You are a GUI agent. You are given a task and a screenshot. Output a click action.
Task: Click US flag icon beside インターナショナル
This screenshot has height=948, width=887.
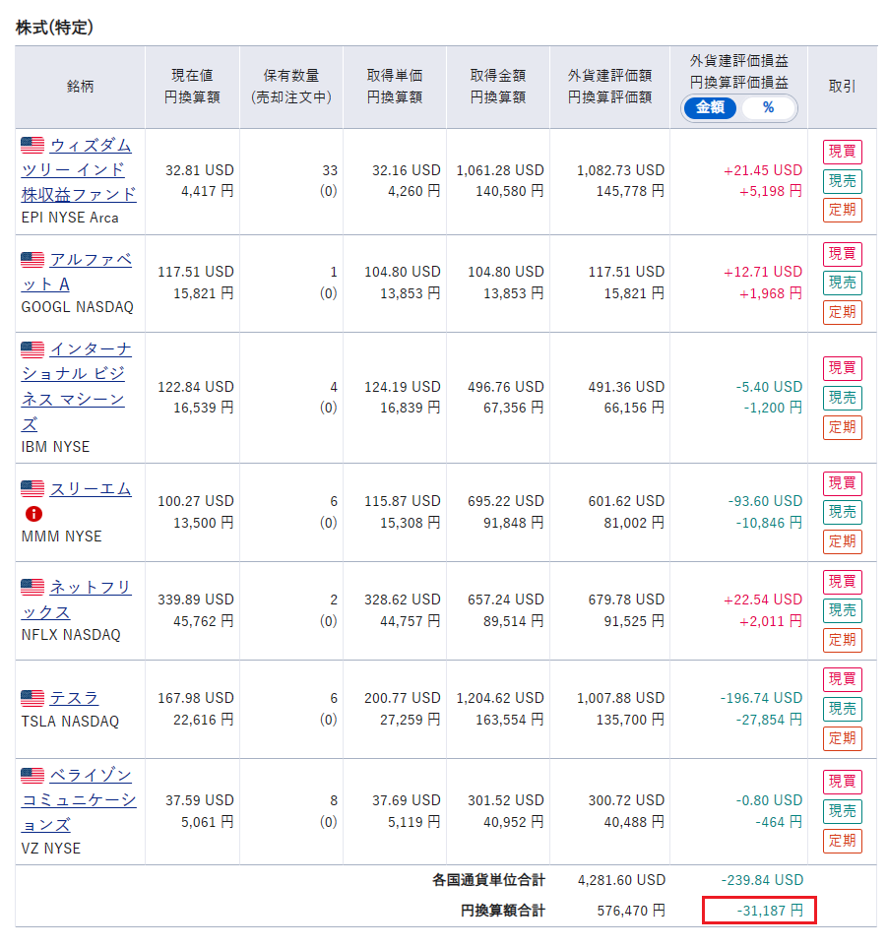32,348
